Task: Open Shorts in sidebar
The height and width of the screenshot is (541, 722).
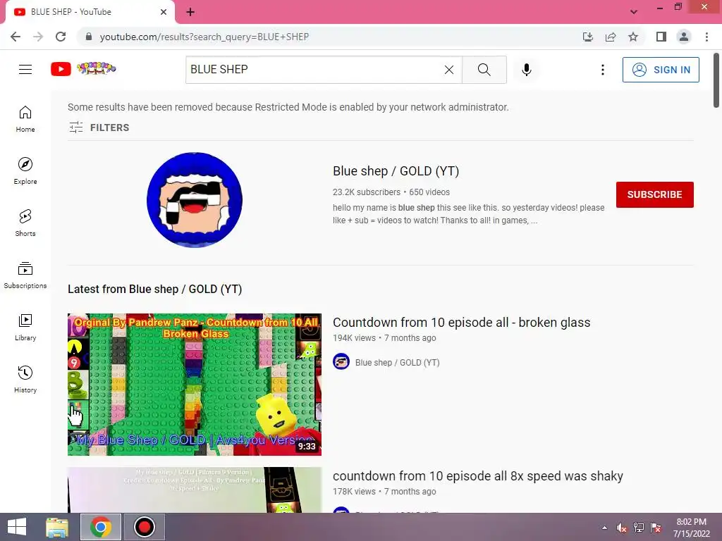Action: 25,223
